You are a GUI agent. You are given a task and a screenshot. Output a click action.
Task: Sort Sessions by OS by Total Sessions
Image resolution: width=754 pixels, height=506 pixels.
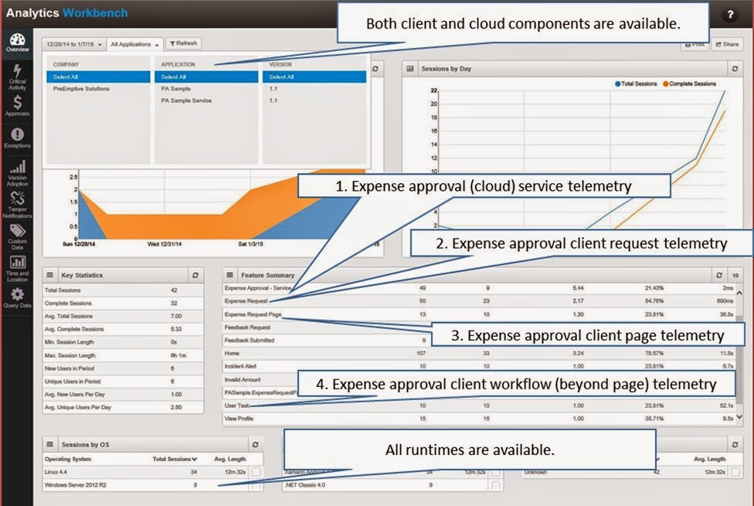coord(175,459)
